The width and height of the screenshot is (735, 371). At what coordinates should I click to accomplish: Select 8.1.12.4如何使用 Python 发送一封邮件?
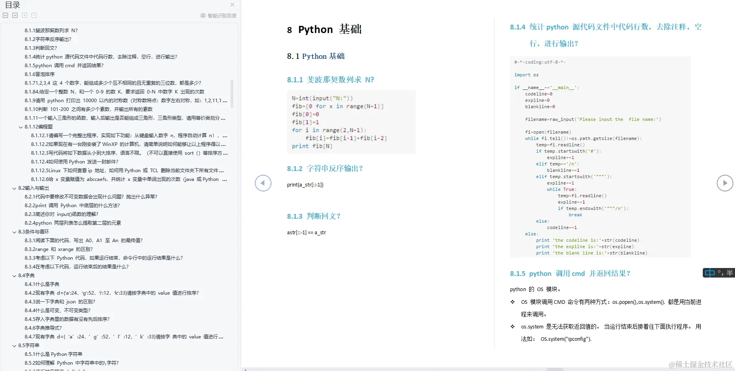[x=74, y=162]
